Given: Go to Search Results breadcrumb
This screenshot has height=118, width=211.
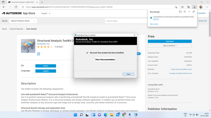Looking at the screenshot, I should pyautogui.click(x=16, y=29).
